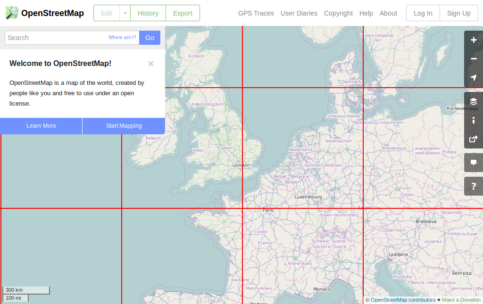Show my current location with the arrow icon
This screenshot has height=304, width=483.
(x=473, y=78)
